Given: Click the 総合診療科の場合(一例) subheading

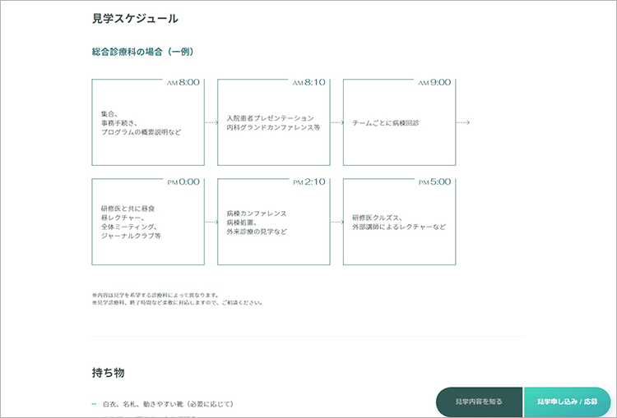Looking at the screenshot, I should [143, 52].
